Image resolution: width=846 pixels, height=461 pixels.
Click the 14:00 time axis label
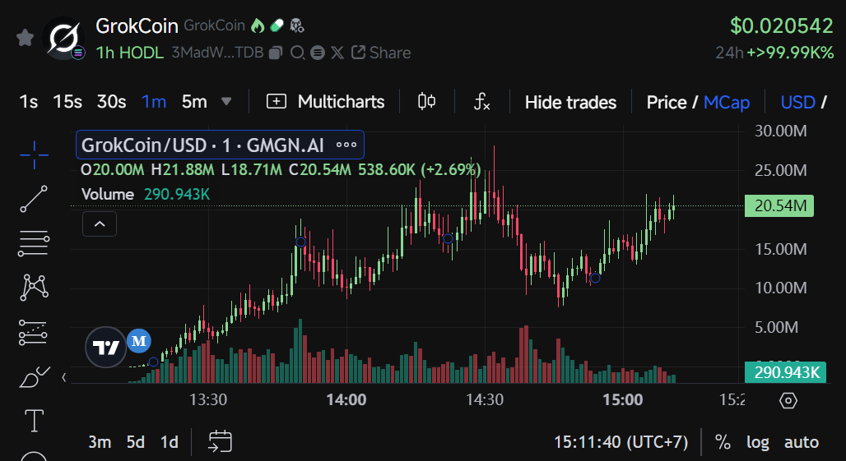pos(346,399)
